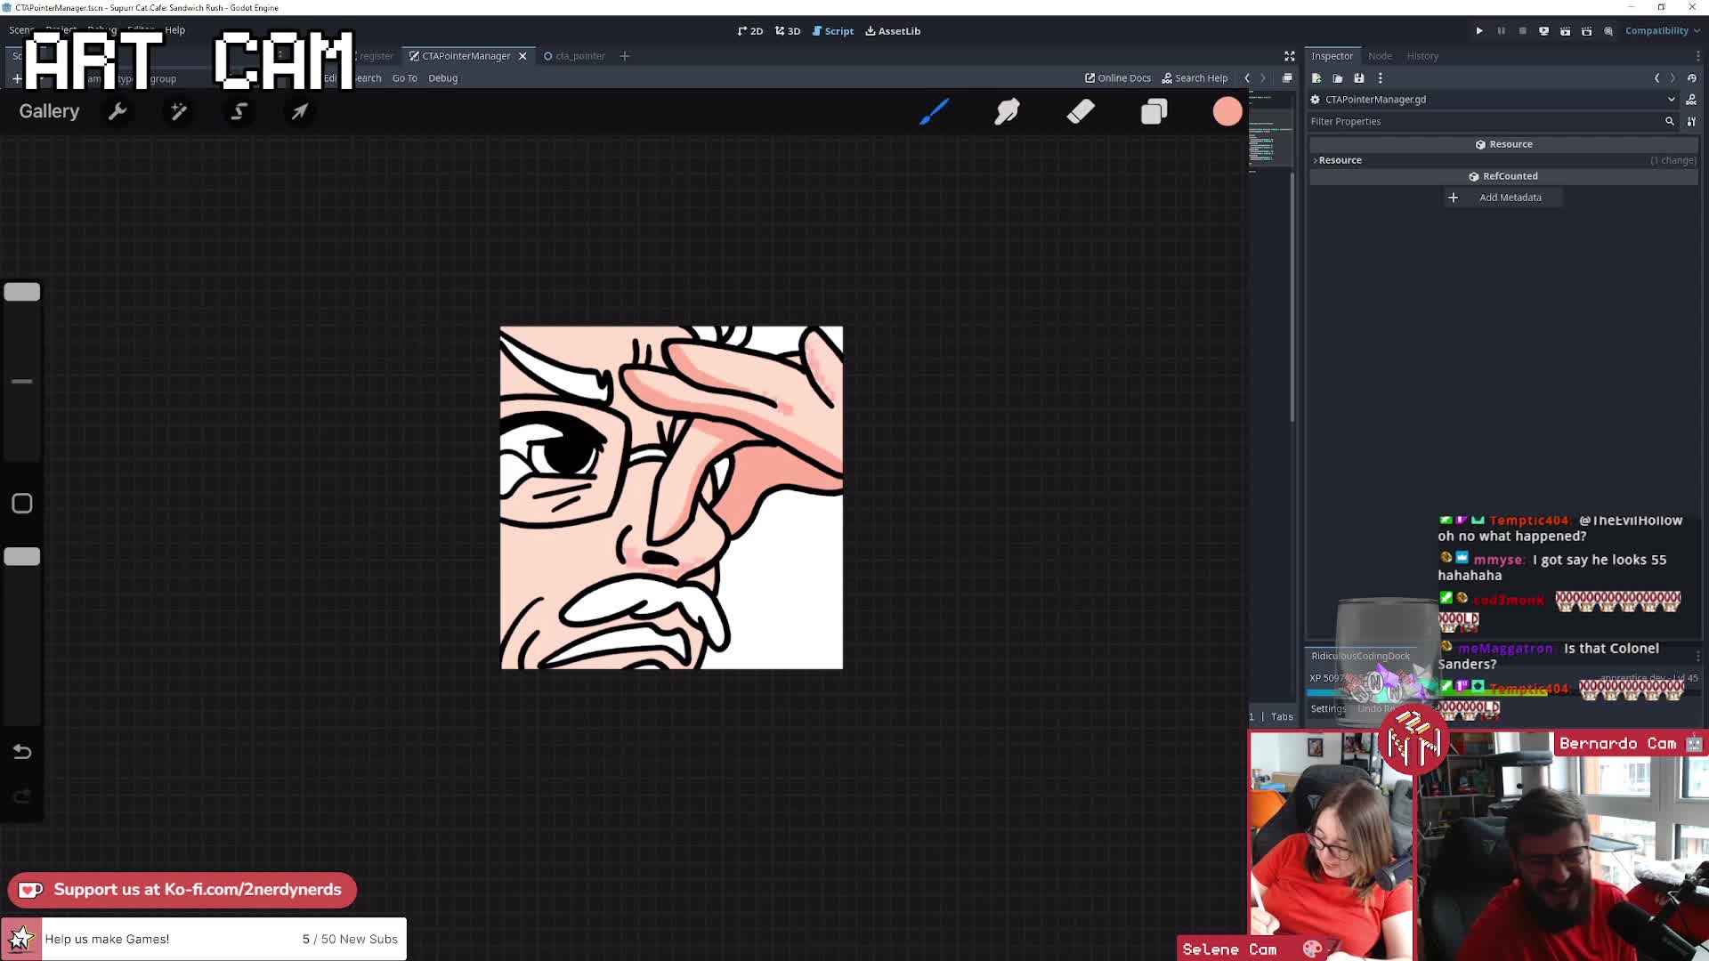Viewport: 1709px width, 961px height.
Task: Switch to the 3D workspace
Action: coord(788,31)
